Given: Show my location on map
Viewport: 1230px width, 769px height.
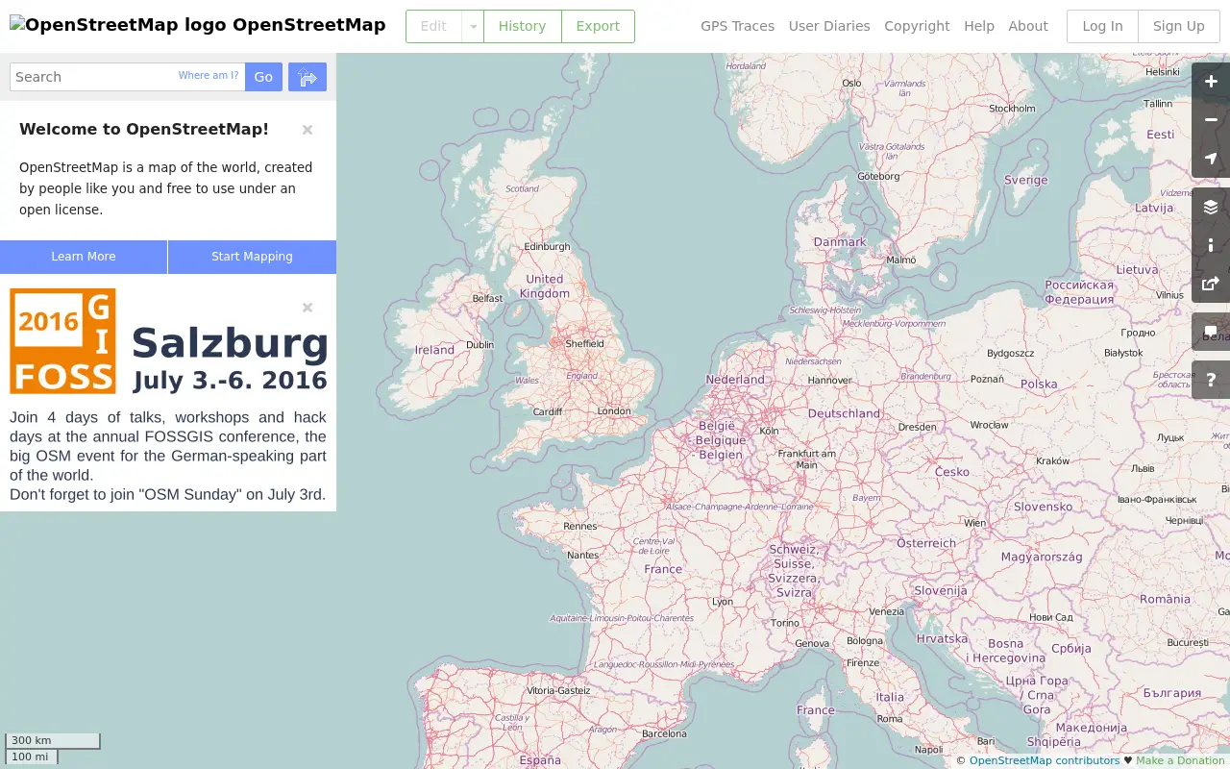Looking at the screenshot, I should 1211,159.
